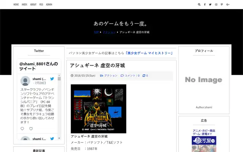
Task: Click the アシュギーネ 虚空の牙城 caption under image
Action: point(89,136)
